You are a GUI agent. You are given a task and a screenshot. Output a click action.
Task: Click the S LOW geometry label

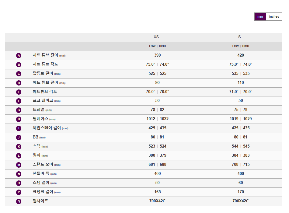pyautogui.click(x=235, y=46)
